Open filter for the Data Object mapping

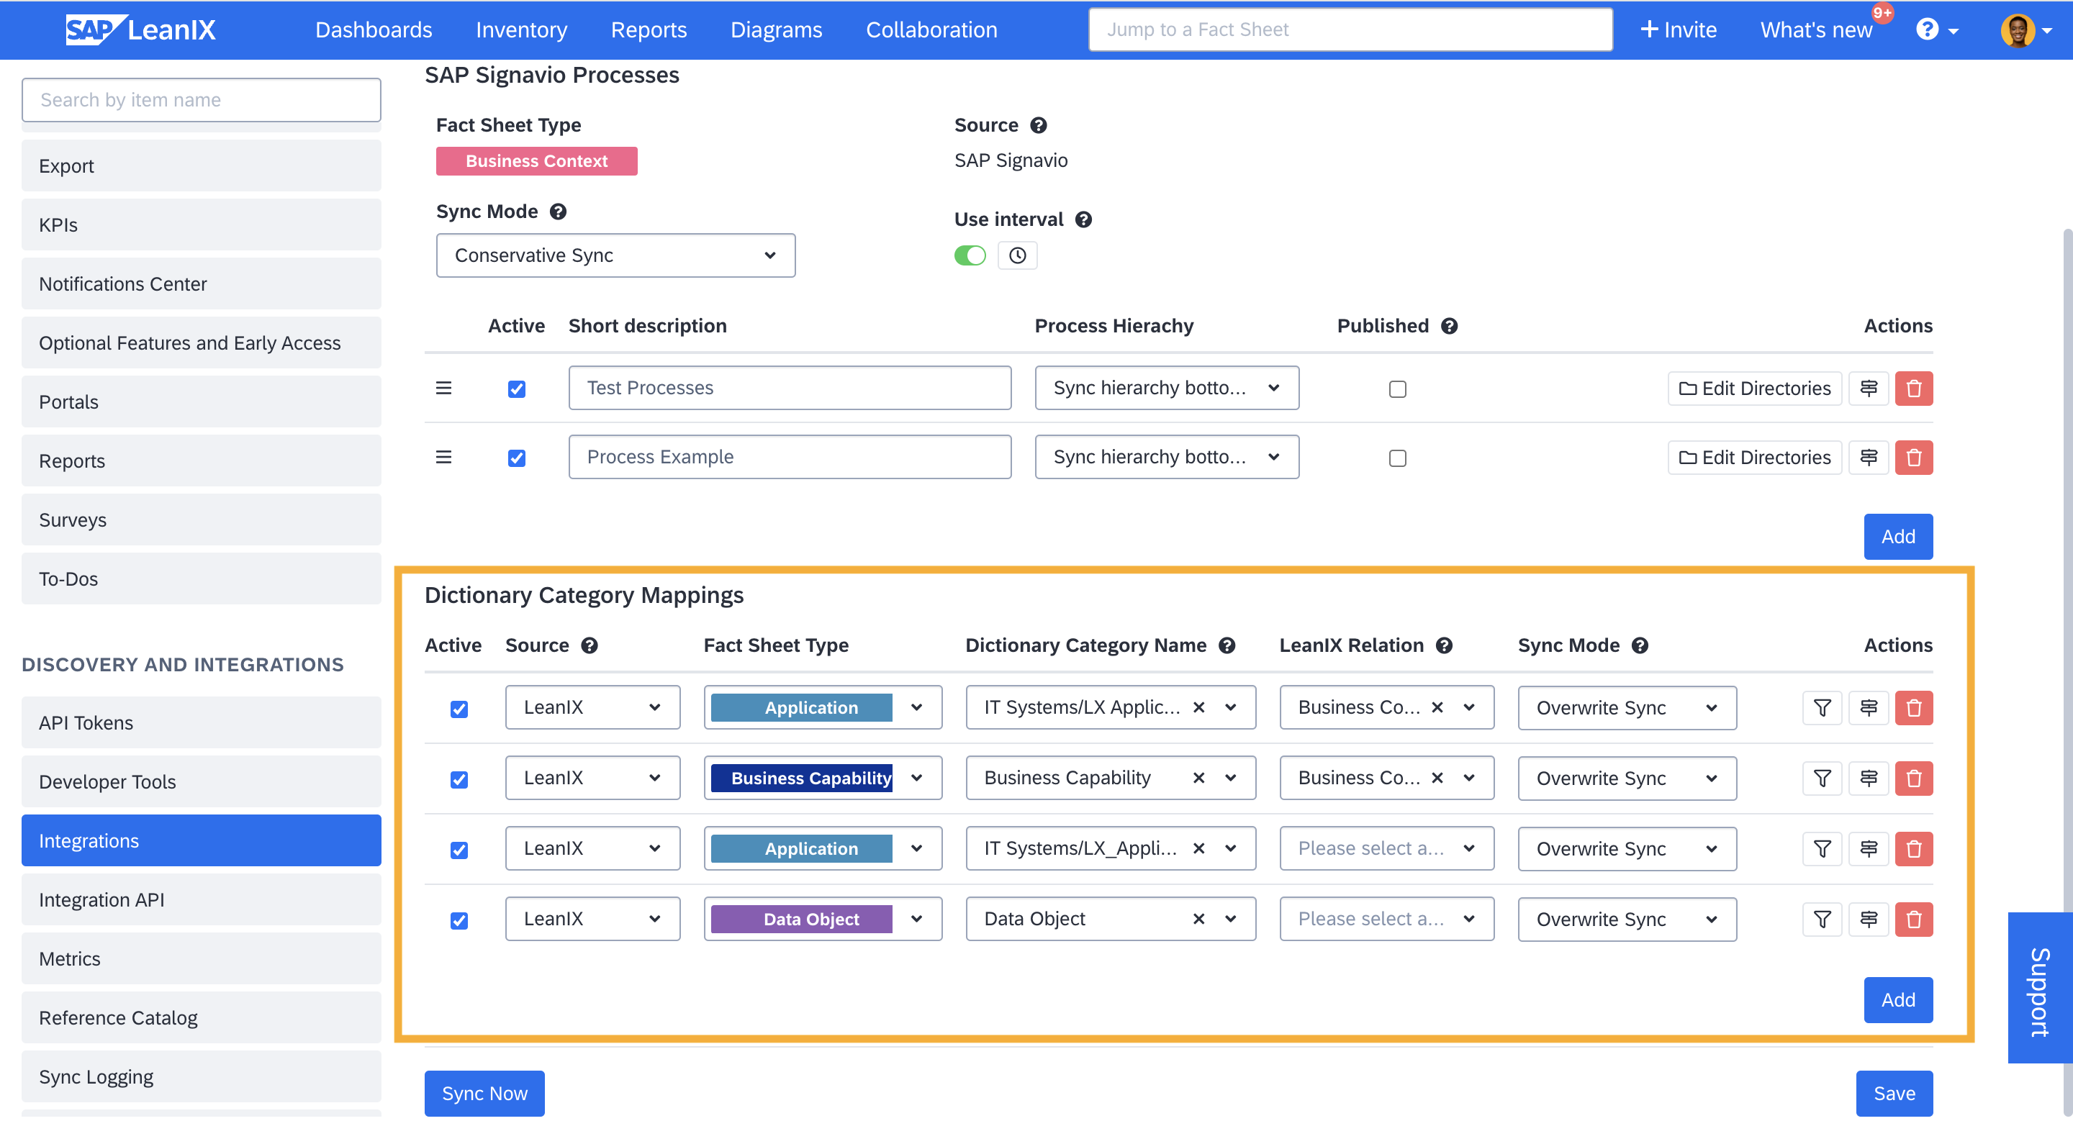click(x=1822, y=919)
